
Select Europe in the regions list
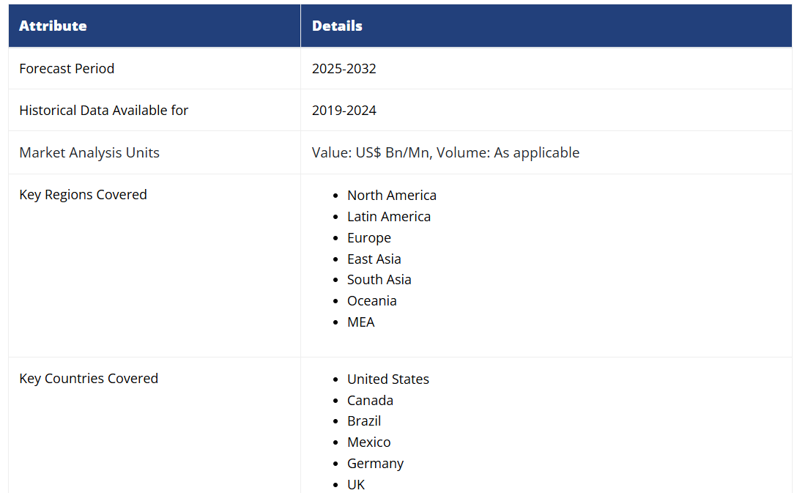pyautogui.click(x=368, y=237)
